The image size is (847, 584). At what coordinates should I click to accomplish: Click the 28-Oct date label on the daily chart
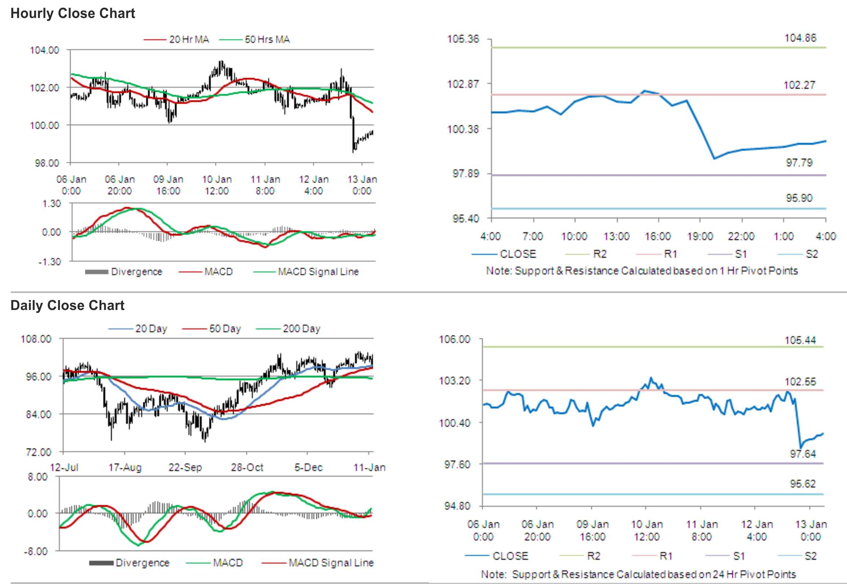coord(247,467)
